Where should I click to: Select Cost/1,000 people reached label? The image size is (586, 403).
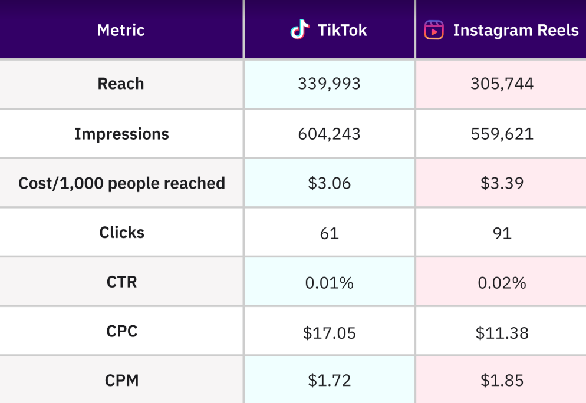[121, 183]
